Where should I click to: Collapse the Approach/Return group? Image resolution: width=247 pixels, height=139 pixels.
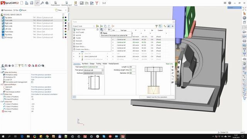(x=1, y=85)
